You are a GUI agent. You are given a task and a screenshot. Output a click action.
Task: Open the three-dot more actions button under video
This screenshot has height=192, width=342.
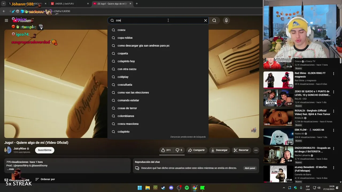click(x=256, y=150)
